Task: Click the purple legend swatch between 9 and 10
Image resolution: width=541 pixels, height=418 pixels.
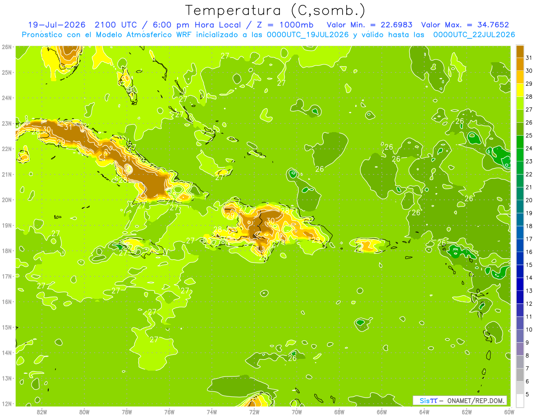Action: [520, 336]
